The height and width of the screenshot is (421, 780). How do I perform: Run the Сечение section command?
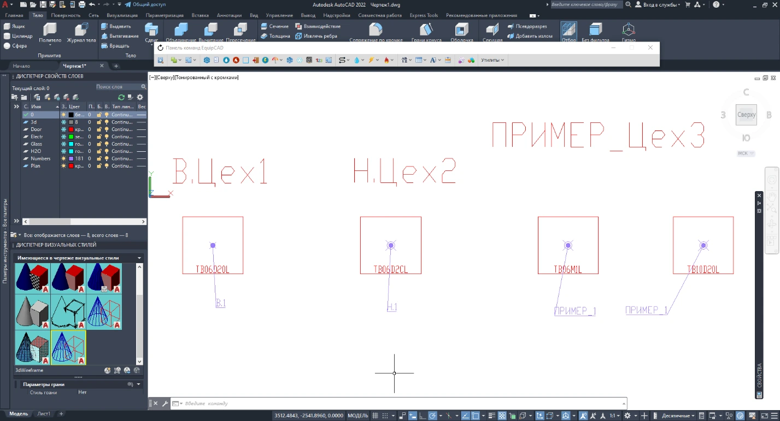point(274,26)
